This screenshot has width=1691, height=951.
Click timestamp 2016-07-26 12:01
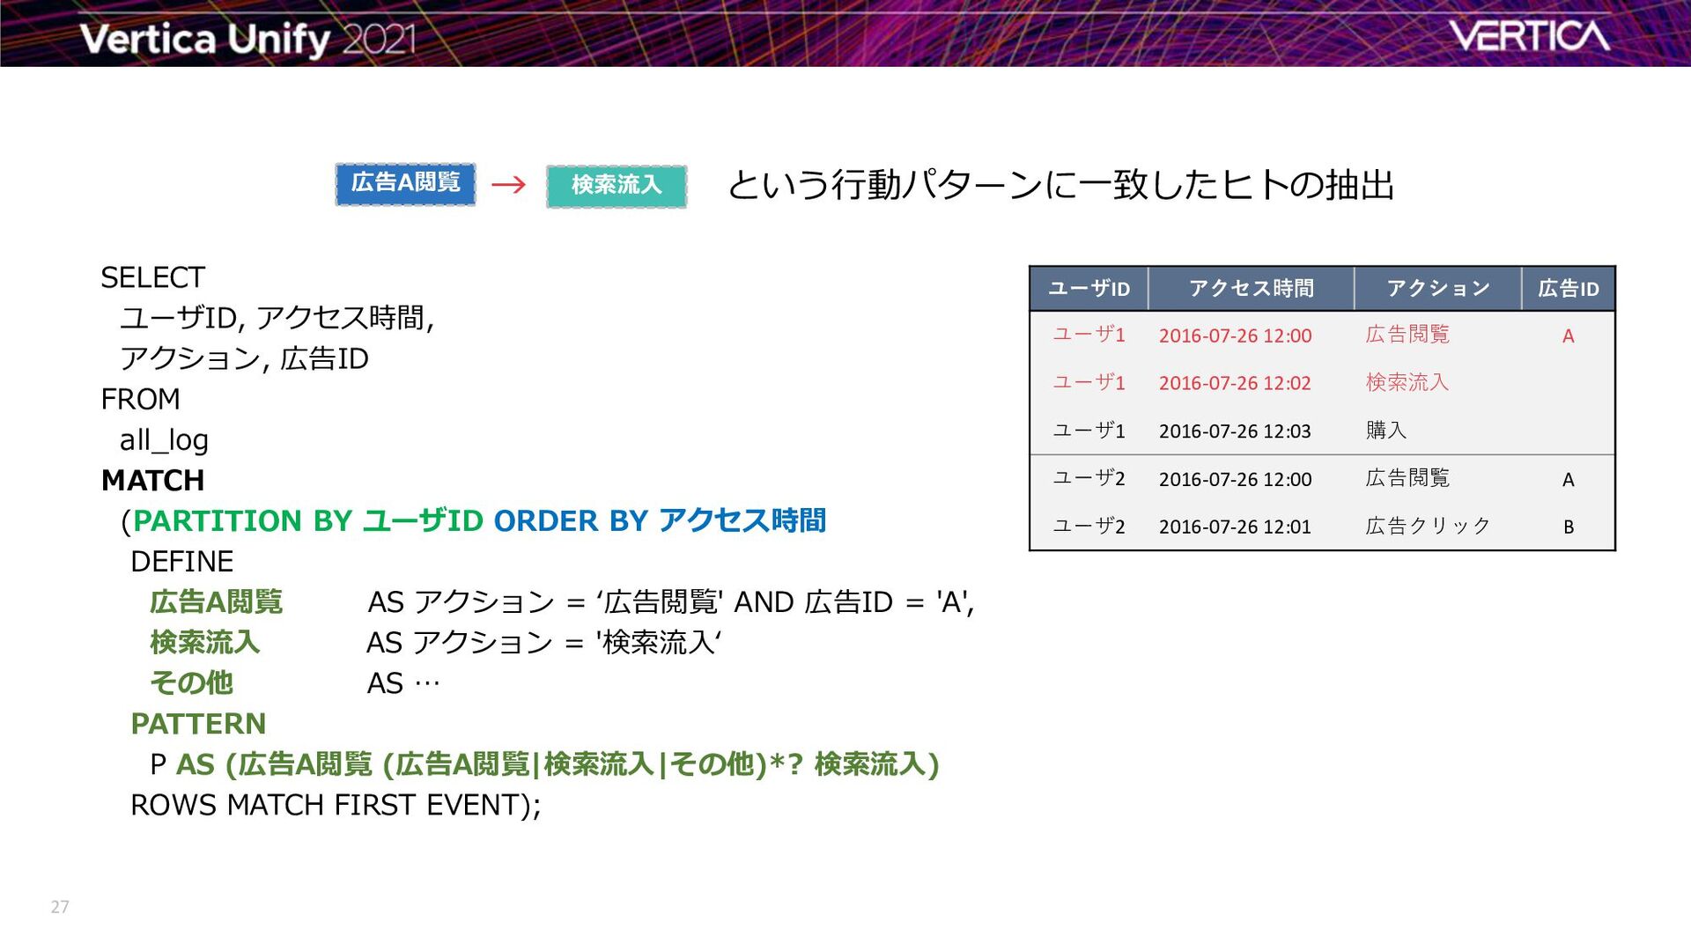click(x=1235, y=527)
